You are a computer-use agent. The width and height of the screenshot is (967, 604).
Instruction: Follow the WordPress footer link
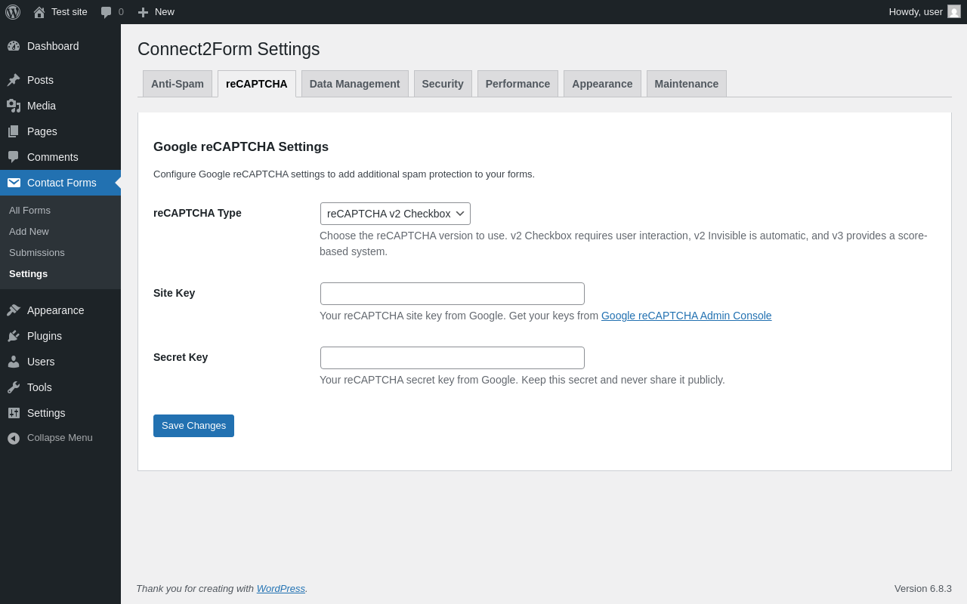[281, 588]
